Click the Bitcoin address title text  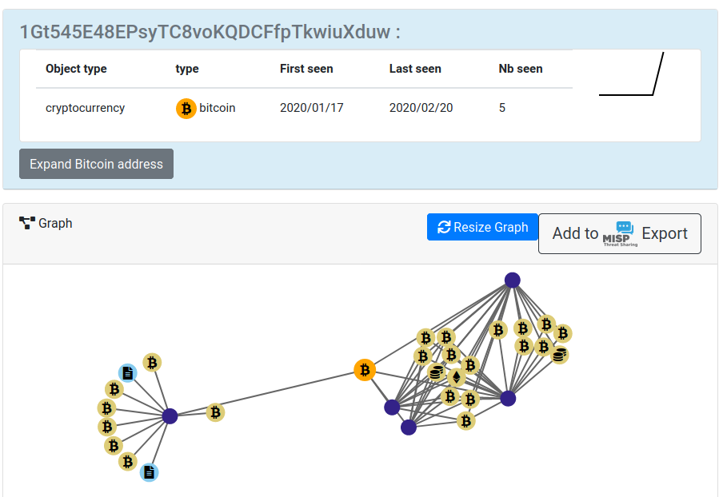210,32
